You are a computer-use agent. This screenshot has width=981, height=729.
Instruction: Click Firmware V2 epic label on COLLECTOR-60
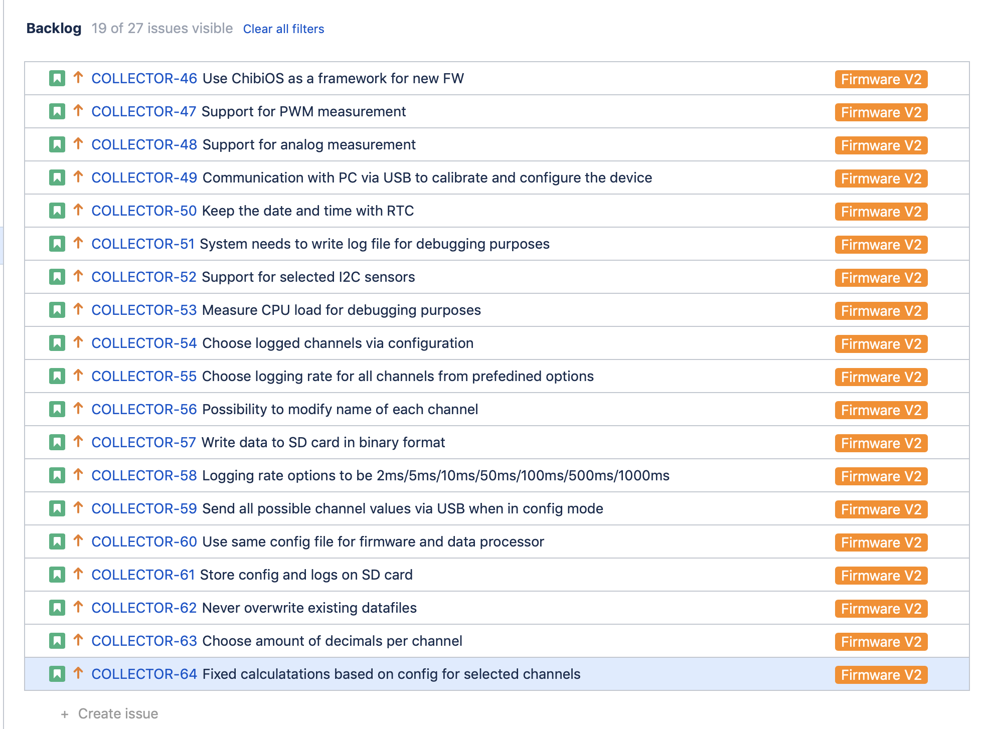click(881, 542)
